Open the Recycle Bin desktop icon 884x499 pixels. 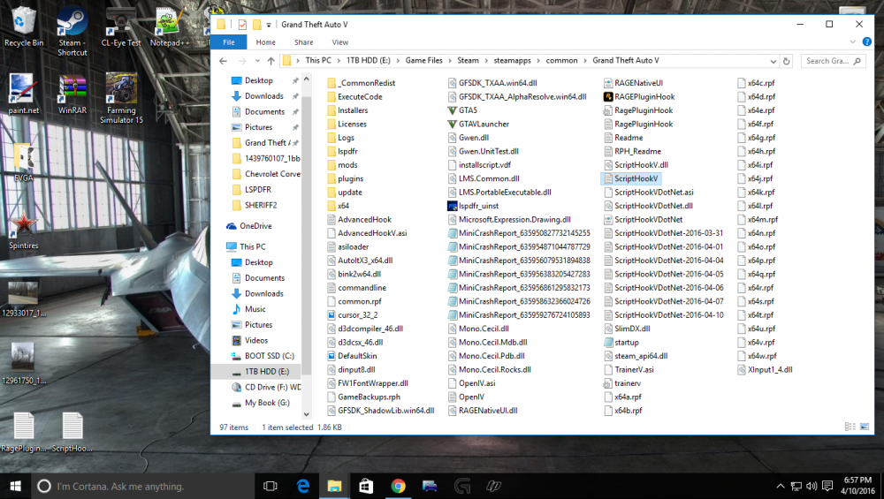click(x=23, y=27)
